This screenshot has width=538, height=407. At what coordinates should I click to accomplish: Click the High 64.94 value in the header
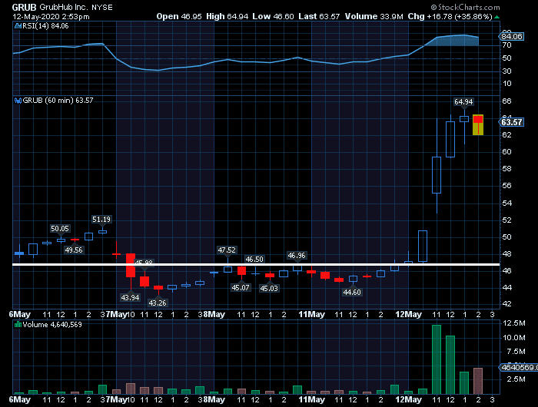point(227,16)
